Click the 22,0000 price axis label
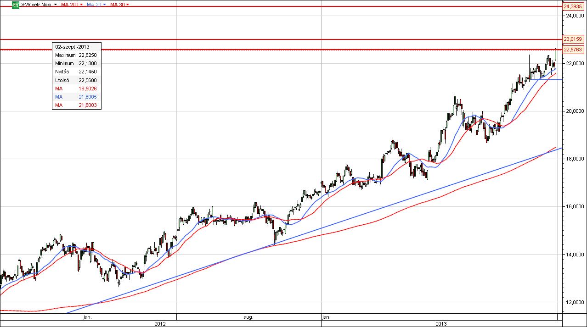 tap(575, 63)
